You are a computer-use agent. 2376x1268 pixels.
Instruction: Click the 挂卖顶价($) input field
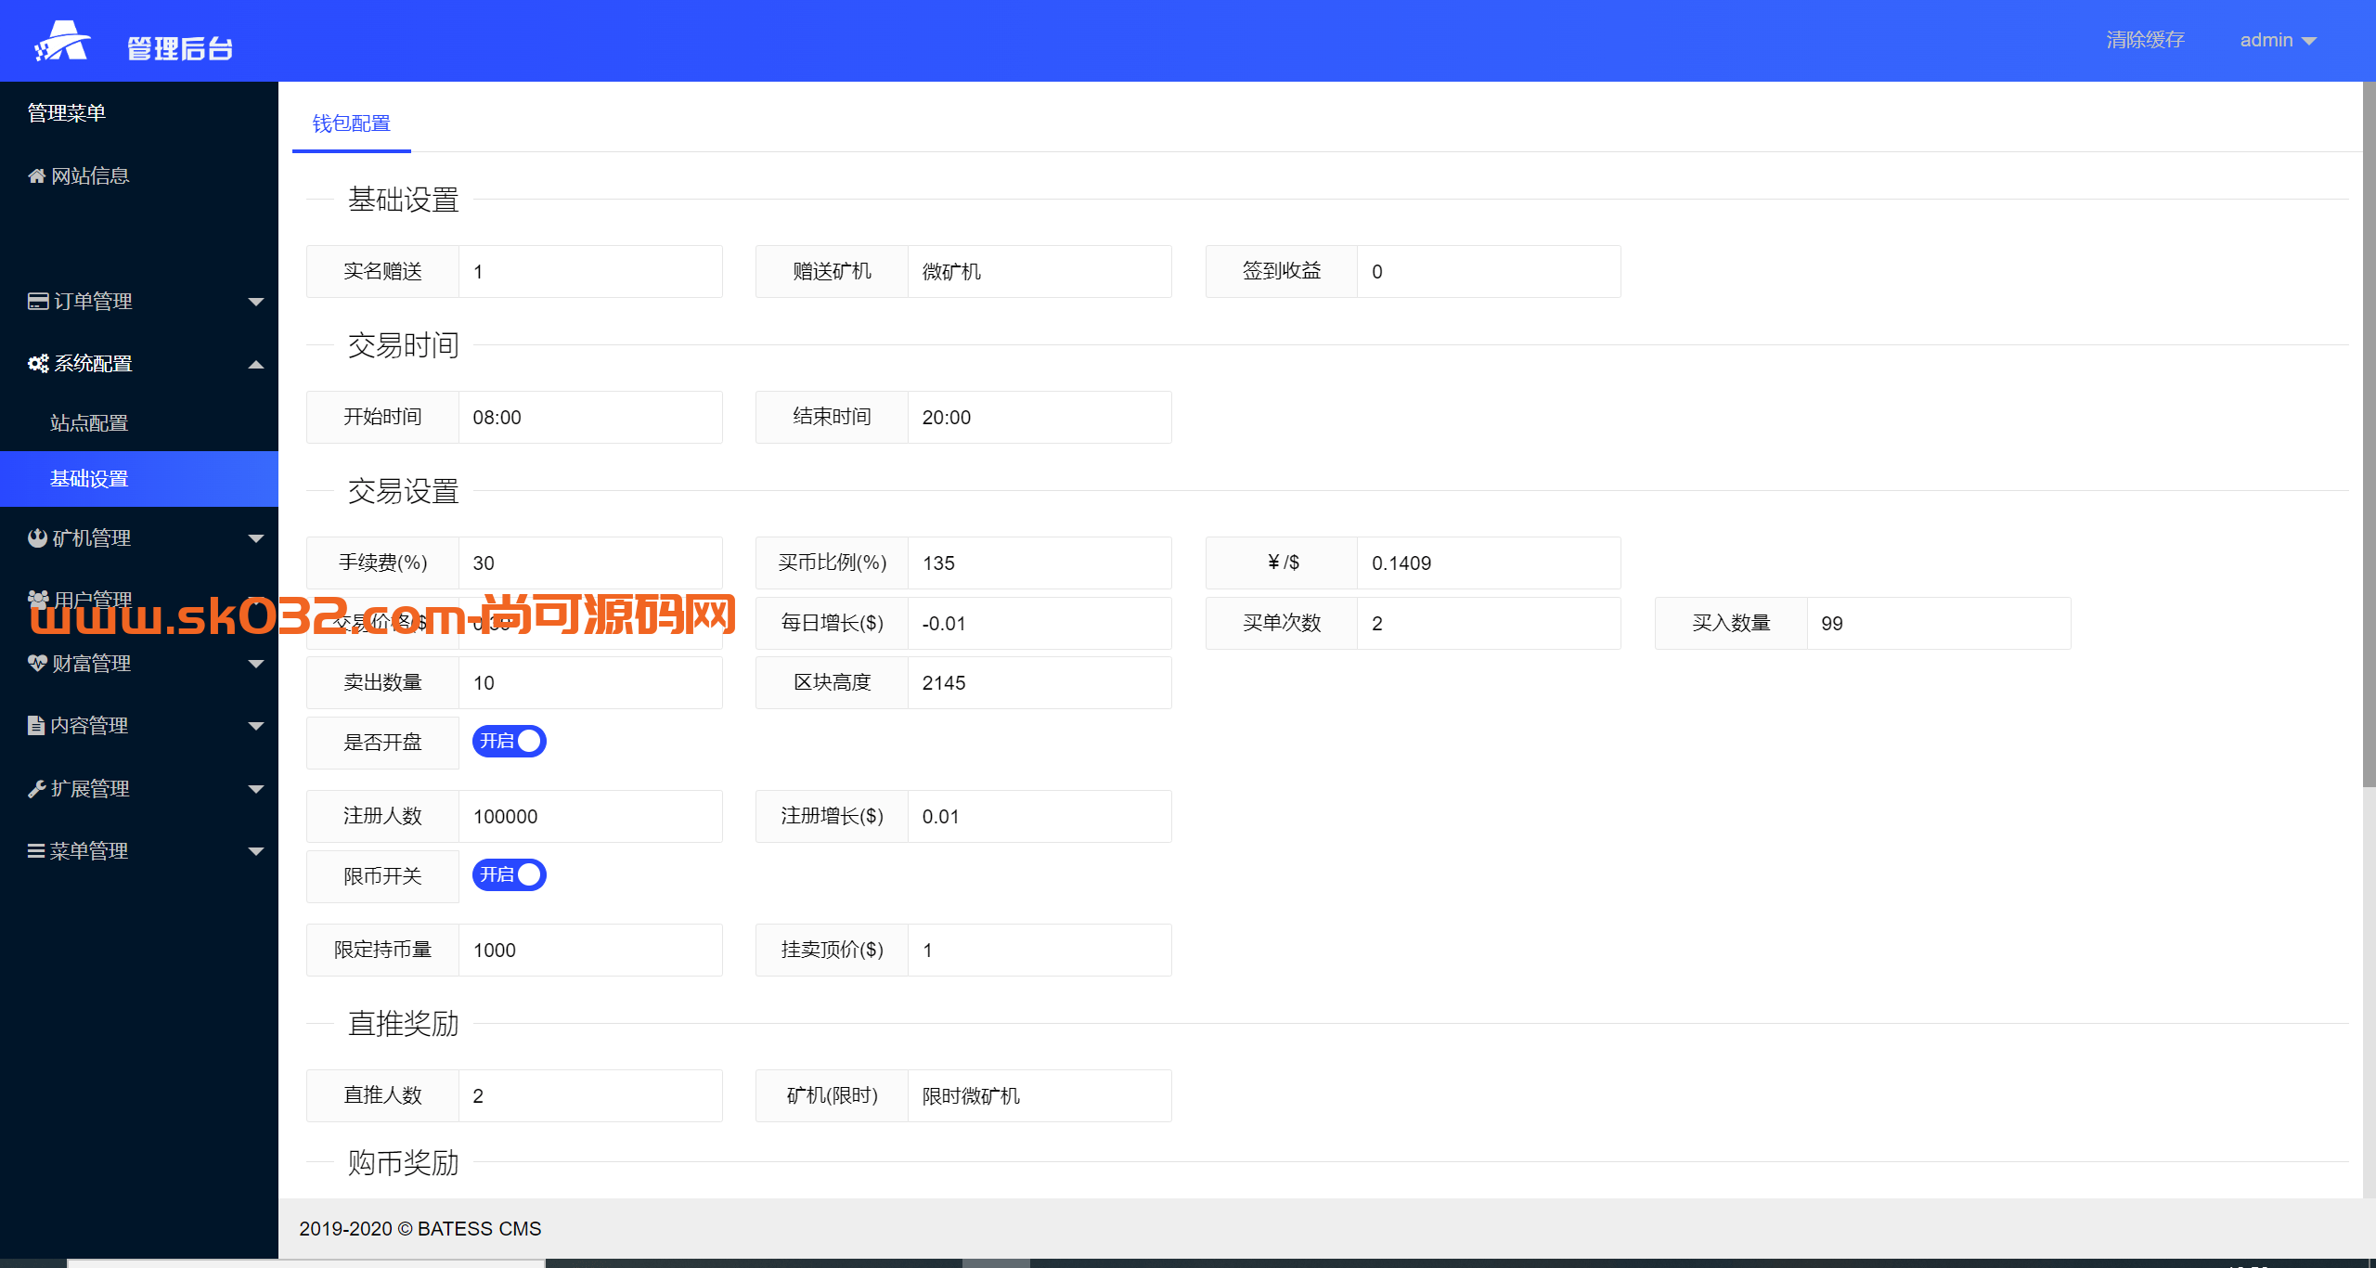pos(1039,951)
